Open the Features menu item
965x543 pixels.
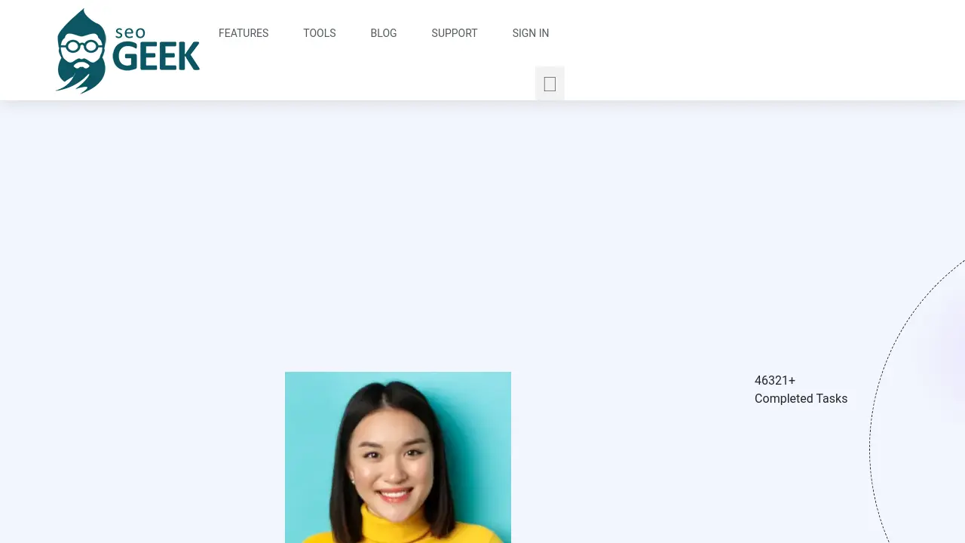[x=244, y=33]
